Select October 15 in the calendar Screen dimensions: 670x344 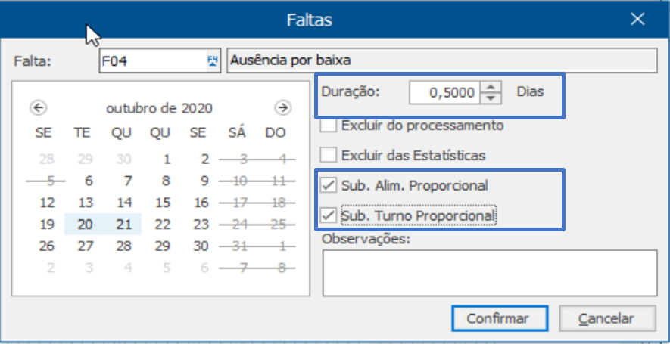[163, 203]
